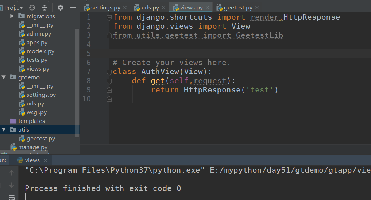Select the templates folder

coord(31,121)
